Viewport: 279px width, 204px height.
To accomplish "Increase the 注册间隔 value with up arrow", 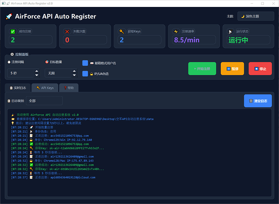I will coord(37,71).
